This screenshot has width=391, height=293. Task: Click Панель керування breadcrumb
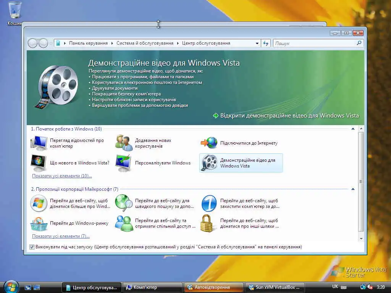[88, 43]
